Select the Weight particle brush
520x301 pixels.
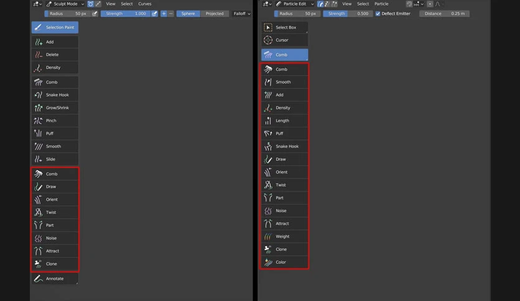(284, 236)
